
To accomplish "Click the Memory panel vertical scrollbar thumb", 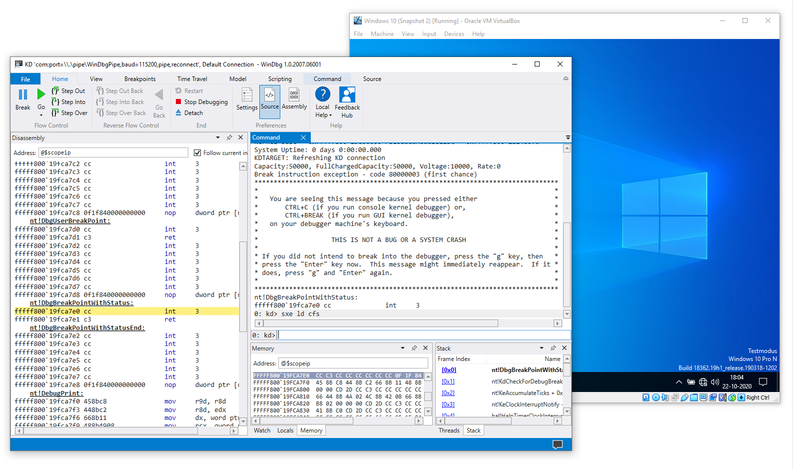I will [x=428, y=397].
